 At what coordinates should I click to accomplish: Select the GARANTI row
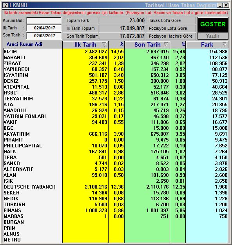(116, 58)
